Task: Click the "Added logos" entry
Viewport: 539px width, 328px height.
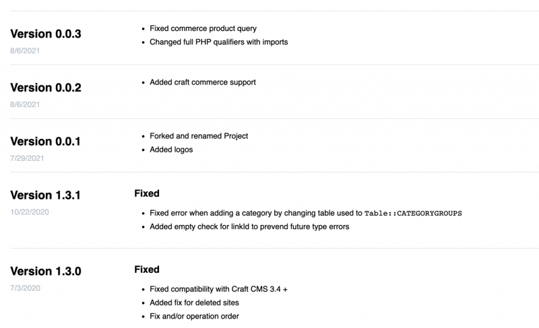Action: (x=171, y=150)
